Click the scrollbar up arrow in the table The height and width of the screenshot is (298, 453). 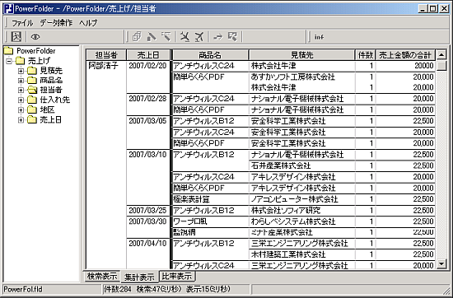tap(441, 54)
